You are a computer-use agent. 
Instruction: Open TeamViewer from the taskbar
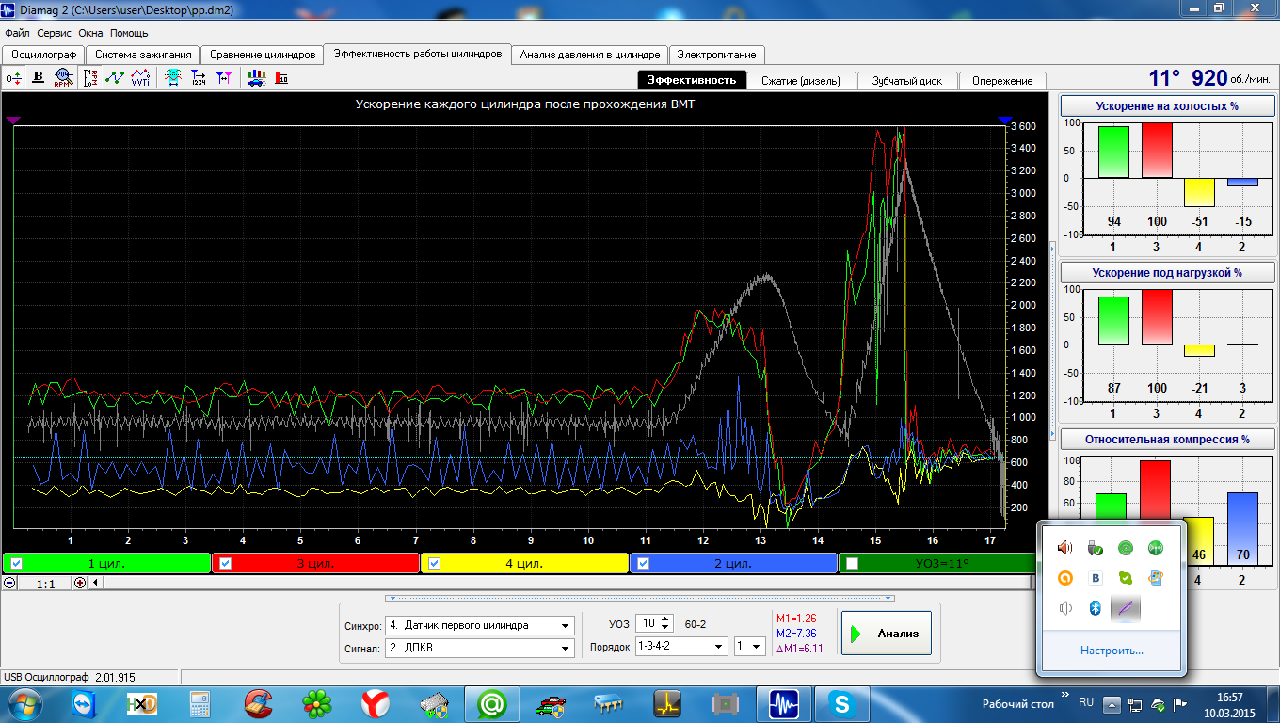click(83, 703)
